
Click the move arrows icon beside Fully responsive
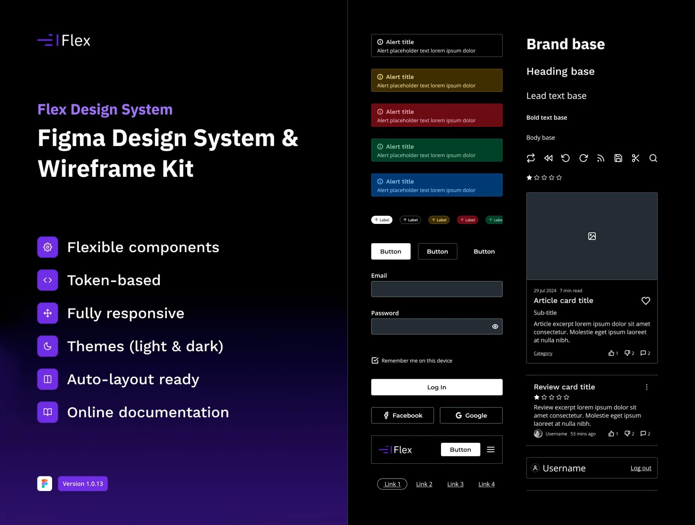[x=47, y=313]
